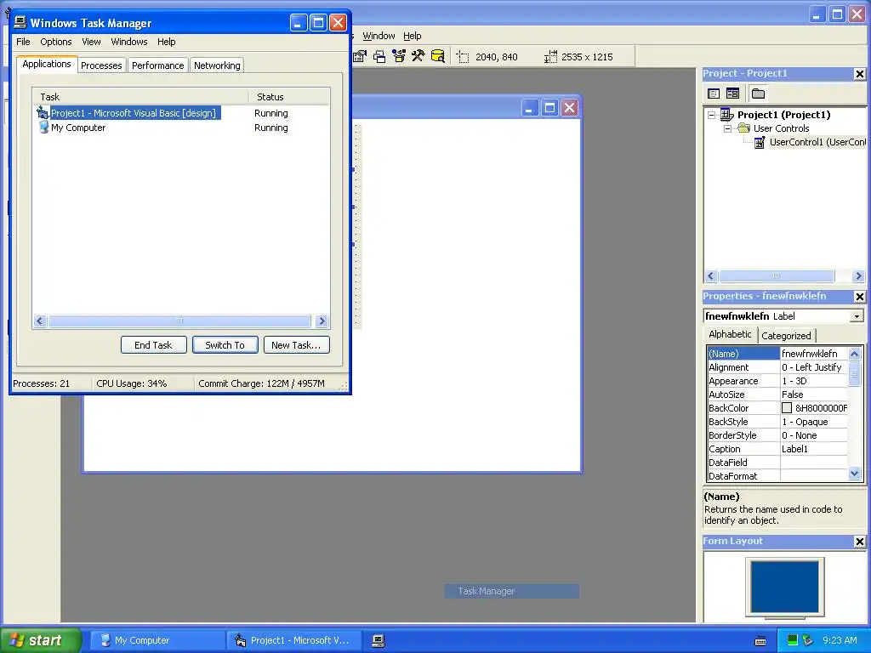Click right scroll arrow in Task list
The width and height of the screenshot is (871, 653).
click(322, 321)
